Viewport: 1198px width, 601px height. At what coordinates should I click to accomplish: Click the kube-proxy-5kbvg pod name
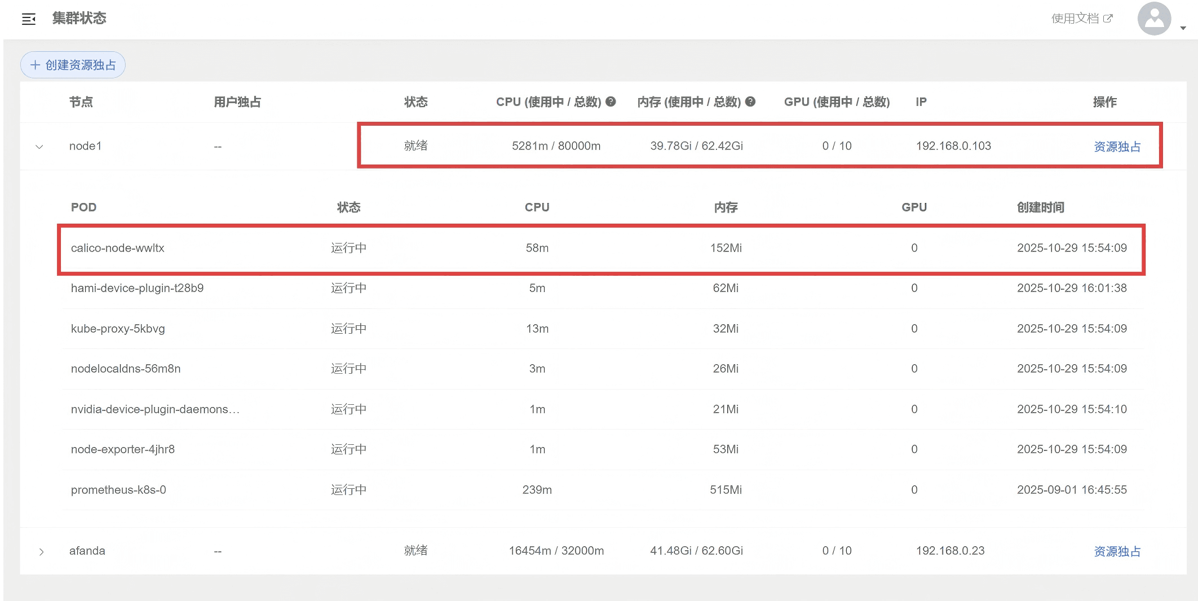point(118,329)
